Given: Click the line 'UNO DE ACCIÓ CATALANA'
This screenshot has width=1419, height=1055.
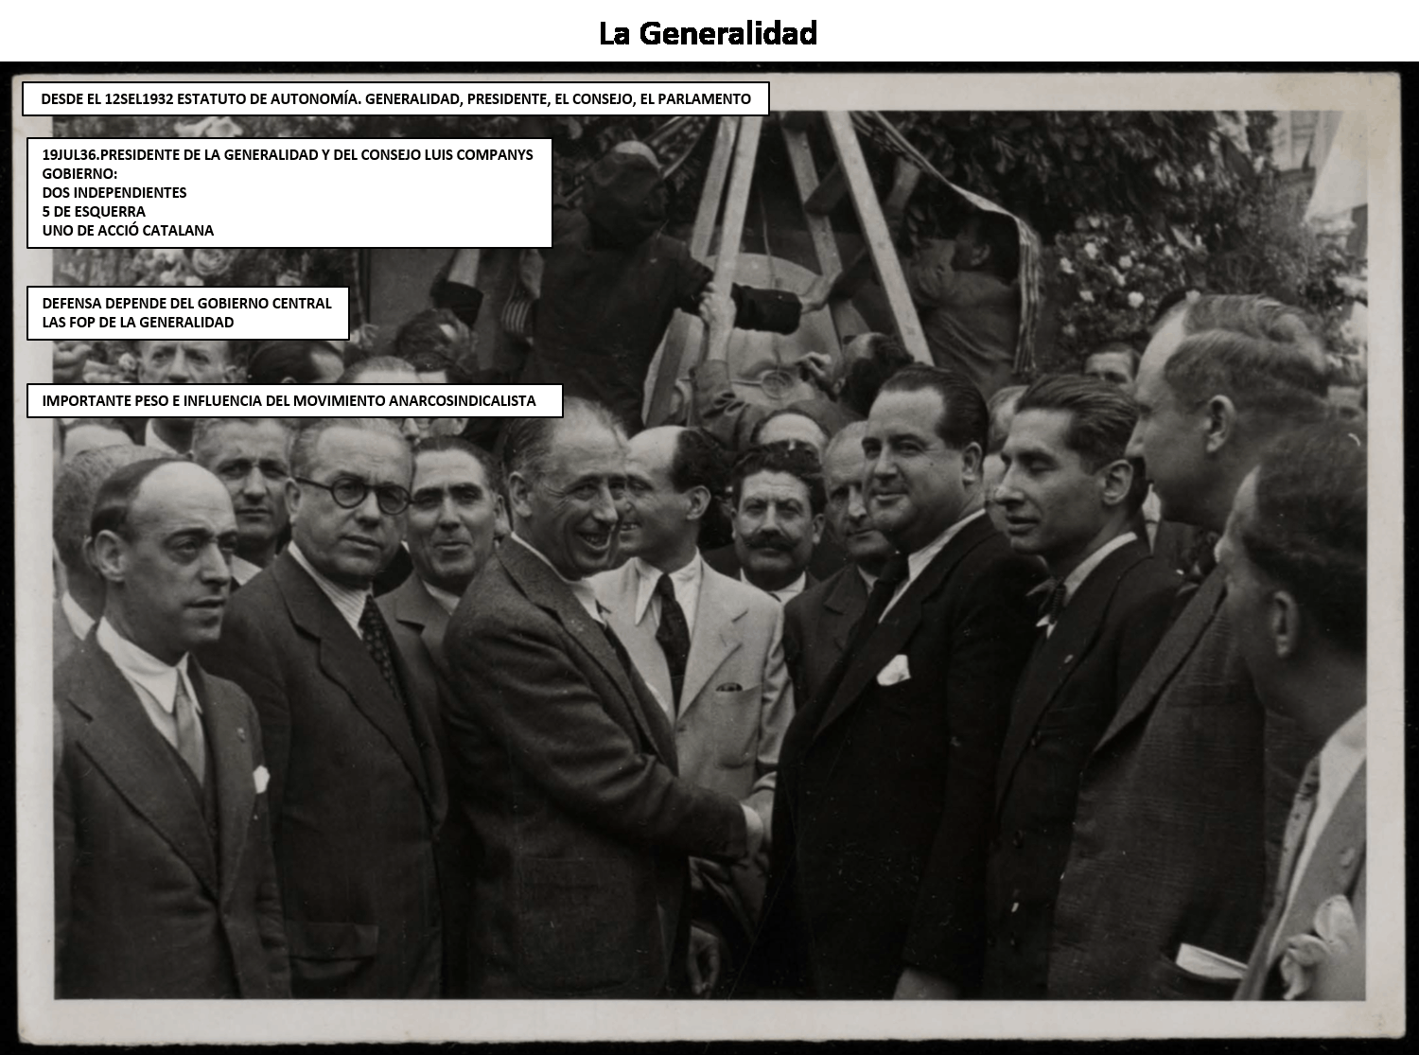Looking at the screenshot, I should [x=128, y=230].
